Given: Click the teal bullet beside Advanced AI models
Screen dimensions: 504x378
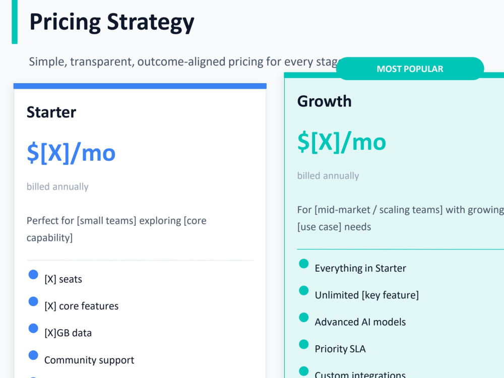Looking at the screenshot, I should coord(304,317).
